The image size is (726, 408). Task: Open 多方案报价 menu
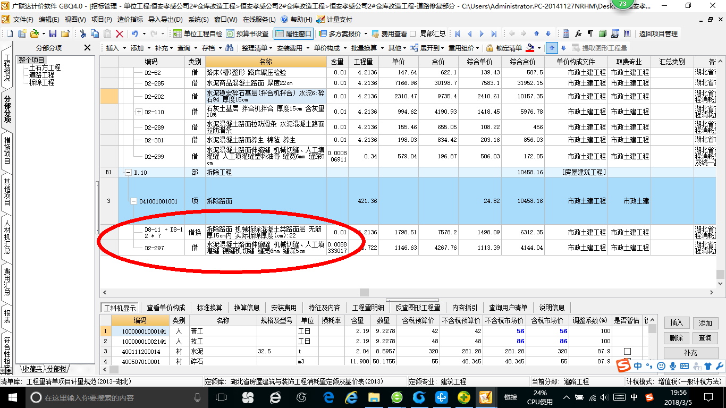point(343,33)
